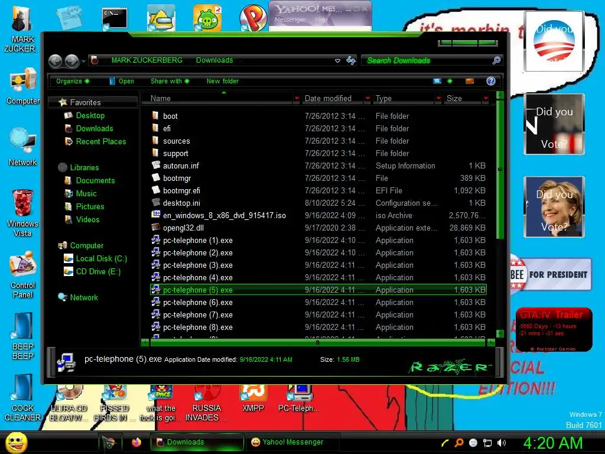This screenshot has width=605, height=454.
Task: Click the blue Help question mark icon
Action: coord(491,81)
